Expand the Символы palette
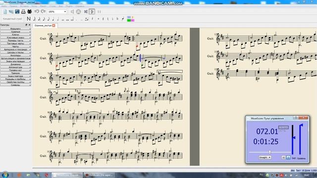Screen dimensions: 317x178 (x=15, y=85)
